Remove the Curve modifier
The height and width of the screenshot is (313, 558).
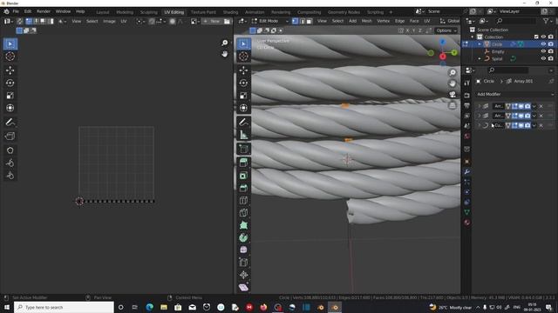click(x=541, y=125)
